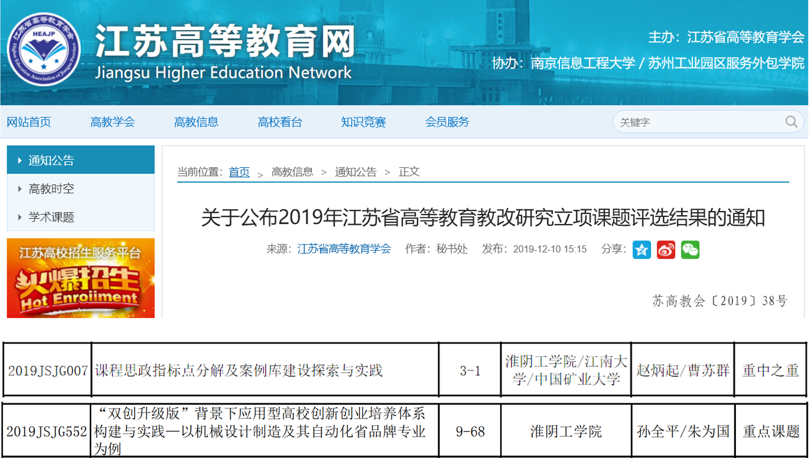Share to Weibo via the red icon

[666, 250]
